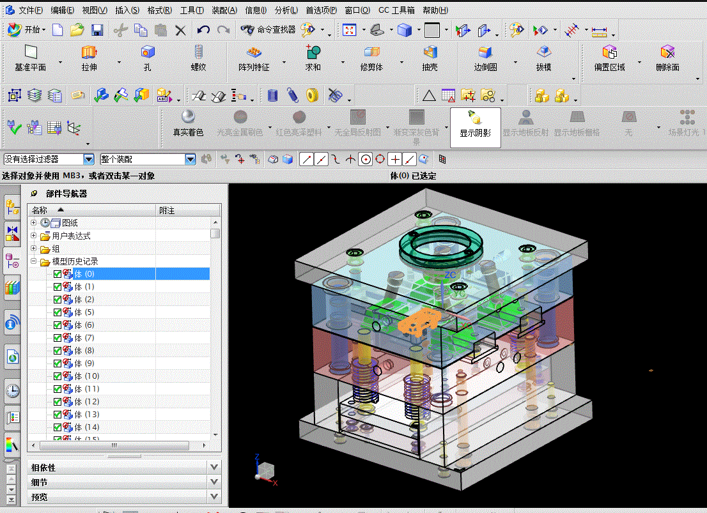The width and height of the screenshot is (707, 513).
Task: Open the history clock sidebar tab
Action: [x=12, y=390]
